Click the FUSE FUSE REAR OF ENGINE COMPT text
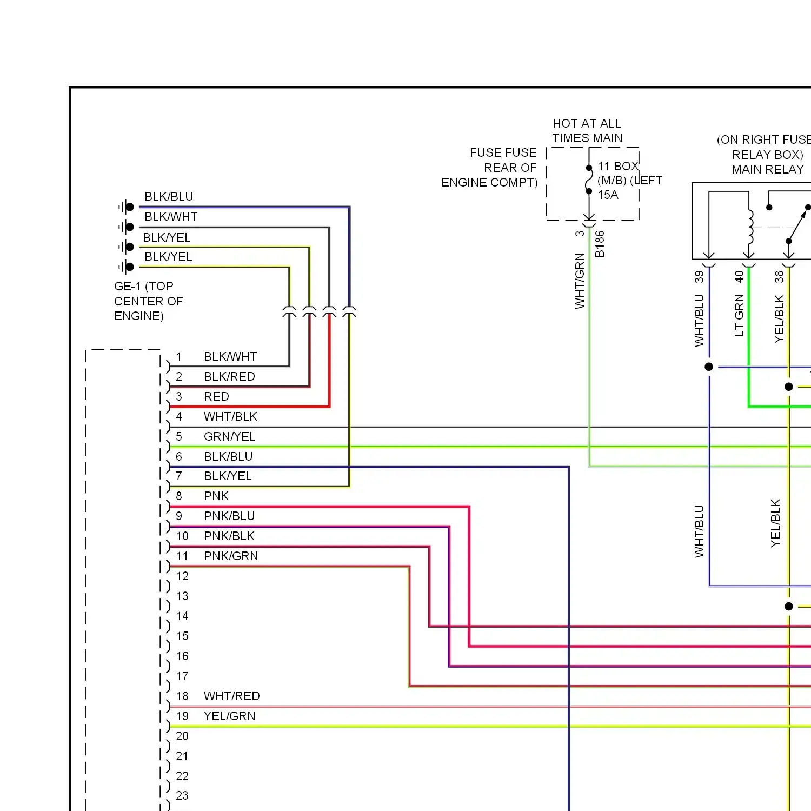The image size is (811, 811). click(x=489, y=168)
